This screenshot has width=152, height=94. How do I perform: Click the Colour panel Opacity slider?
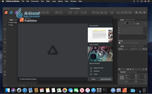[x=130, y=43]
